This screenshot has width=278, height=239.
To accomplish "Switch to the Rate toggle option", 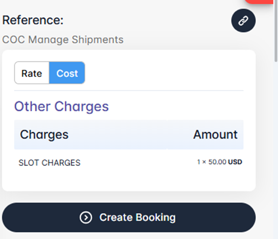I will click(x=32, y=73).
